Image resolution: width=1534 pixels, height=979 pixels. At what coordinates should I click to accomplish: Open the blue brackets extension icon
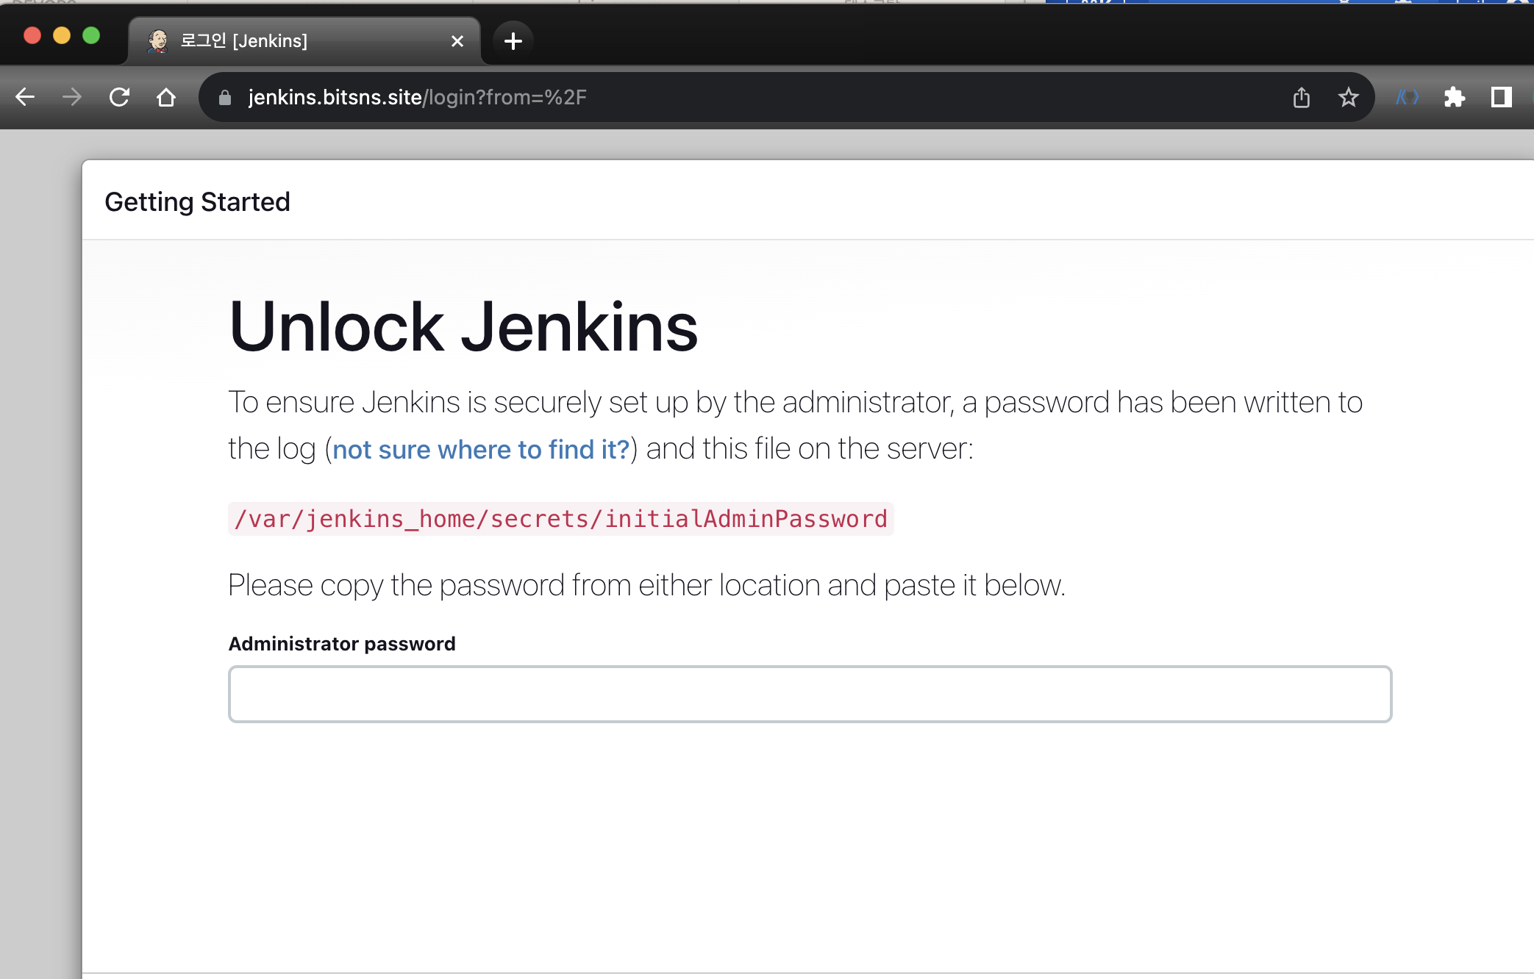[1408, 97]
